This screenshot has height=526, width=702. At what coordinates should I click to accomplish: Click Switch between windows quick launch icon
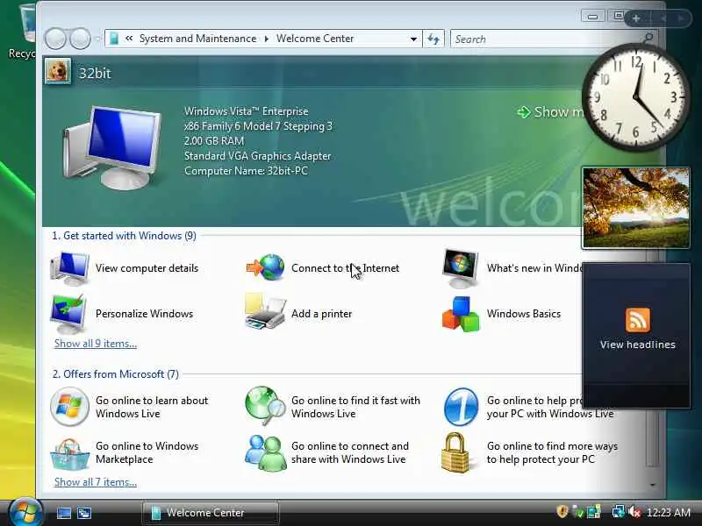pyautogui.click(x=84, y=513)
